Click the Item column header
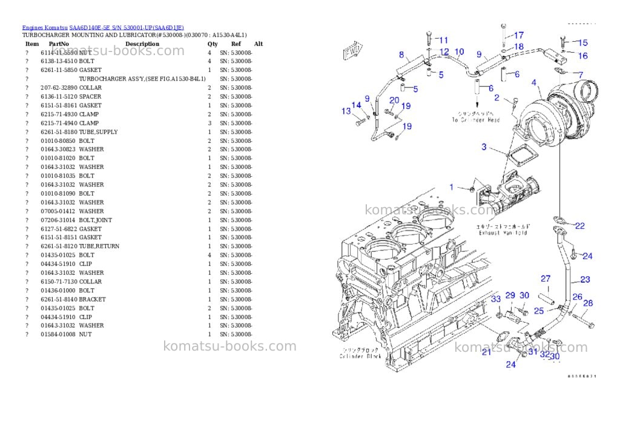This screenshot has width=620, height=439. (32, 44)
